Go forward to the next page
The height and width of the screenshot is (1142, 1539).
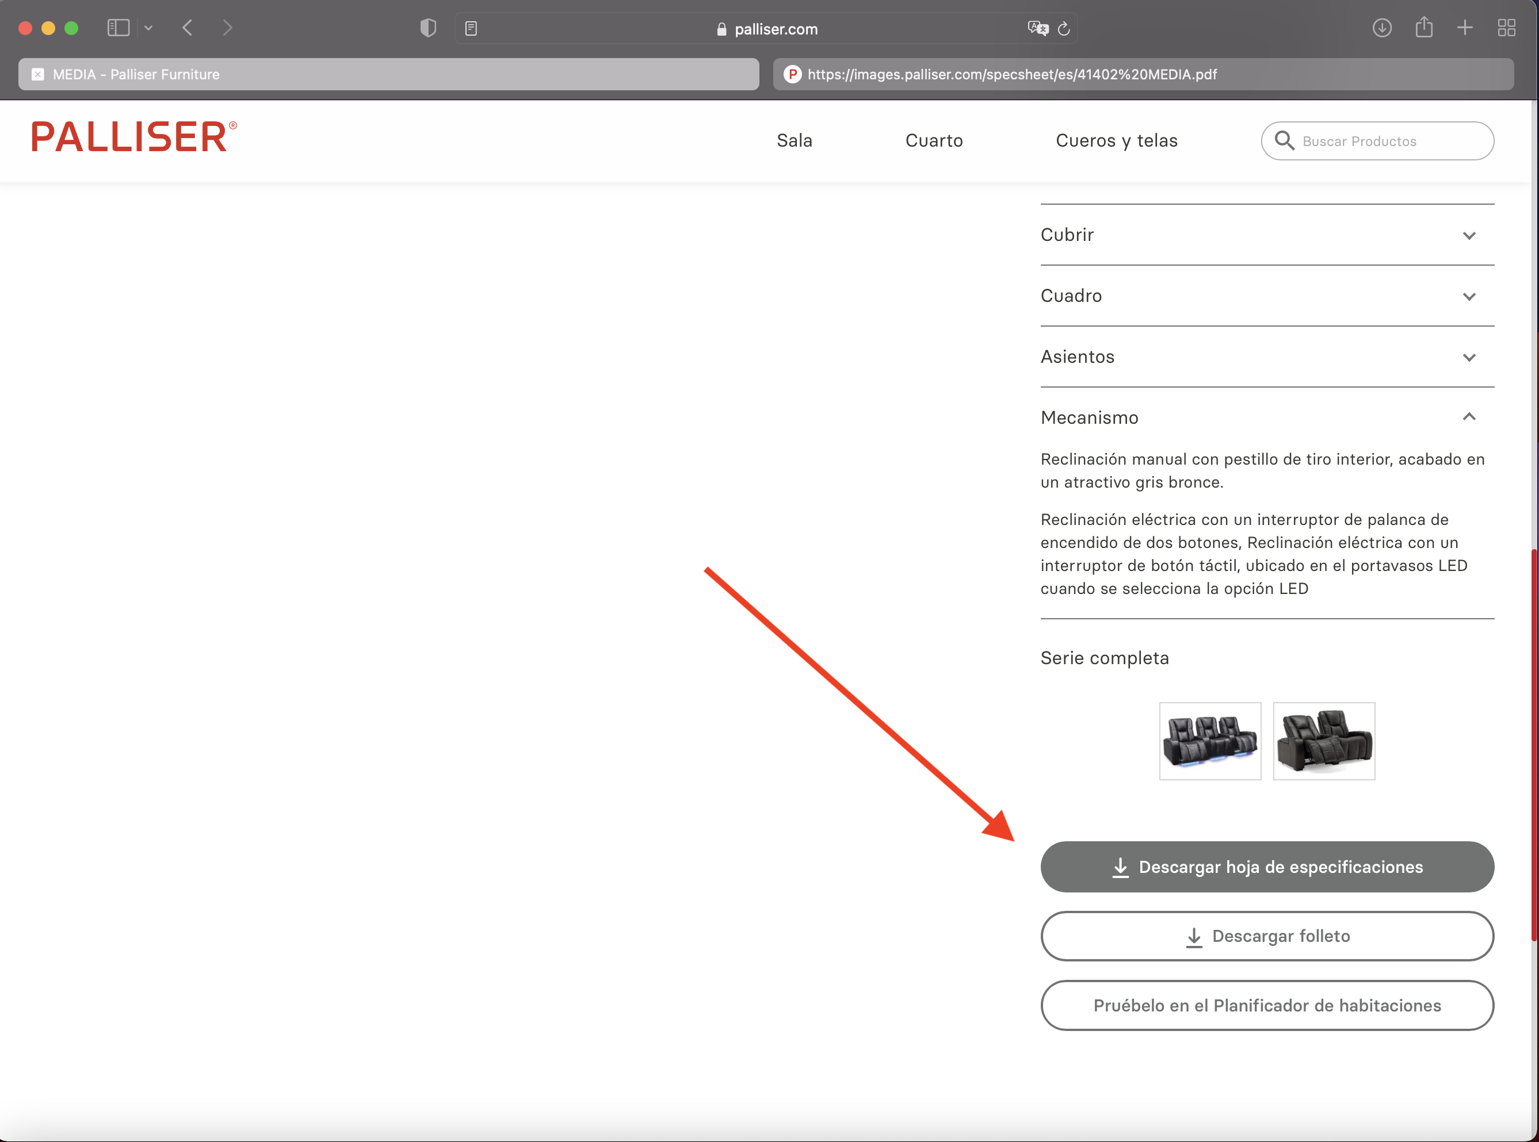tap(228, 28)
